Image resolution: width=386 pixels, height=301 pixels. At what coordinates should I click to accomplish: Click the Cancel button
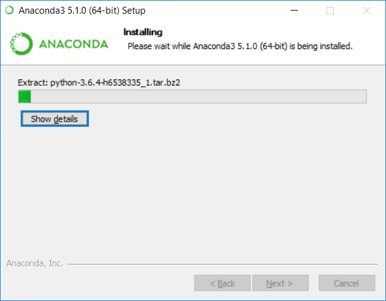click(346, 283)
